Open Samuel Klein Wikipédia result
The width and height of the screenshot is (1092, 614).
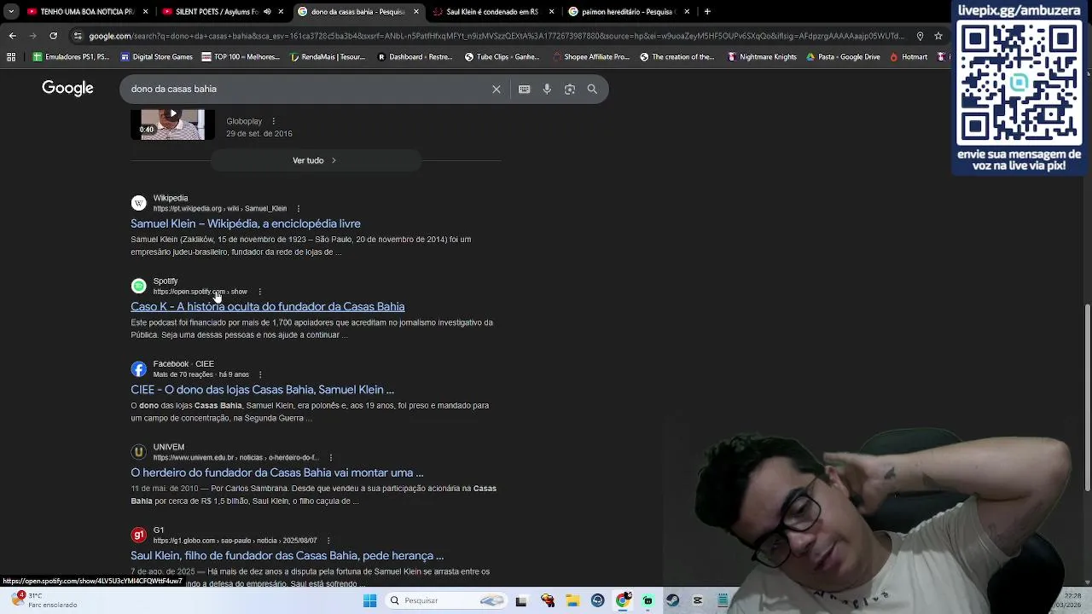click(246, 223)
